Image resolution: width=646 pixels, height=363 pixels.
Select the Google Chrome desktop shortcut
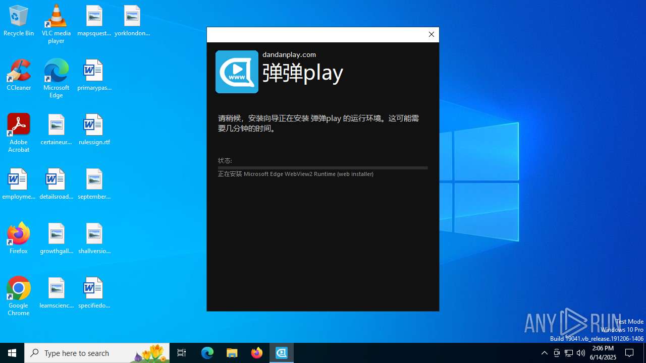(19, 296)
